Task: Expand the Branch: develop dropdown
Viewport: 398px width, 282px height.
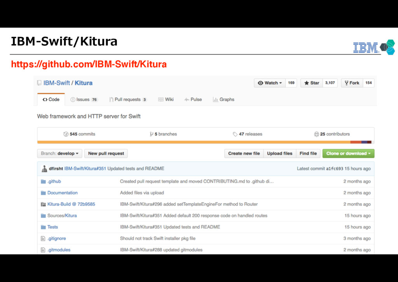Action: coord(59,153)
